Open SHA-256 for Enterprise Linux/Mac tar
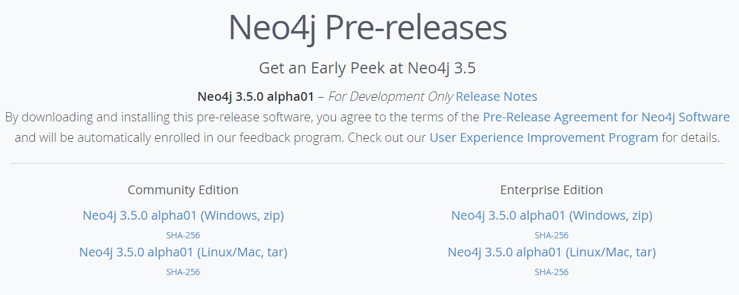This screenshot has width=739, height=295. click(x=552, y=272)
